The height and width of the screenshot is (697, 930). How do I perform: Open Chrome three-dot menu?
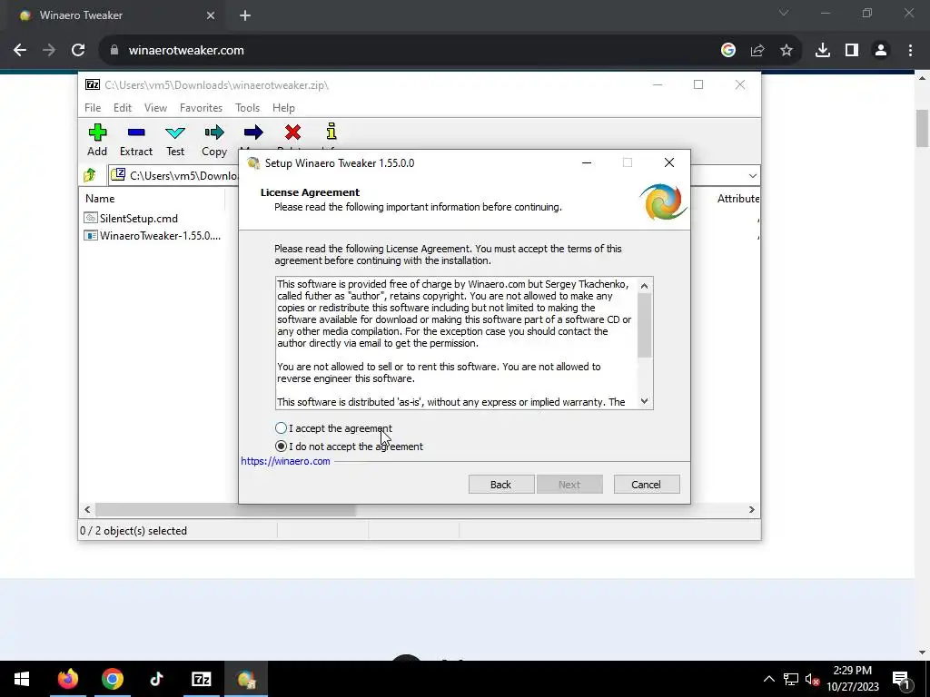pos(910,51)
